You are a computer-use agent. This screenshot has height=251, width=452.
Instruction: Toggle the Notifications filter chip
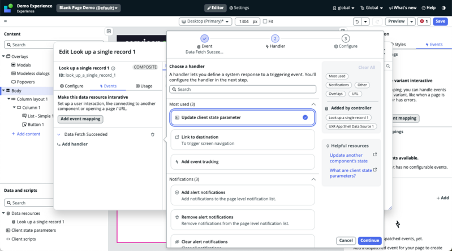[x=339, y=85]
